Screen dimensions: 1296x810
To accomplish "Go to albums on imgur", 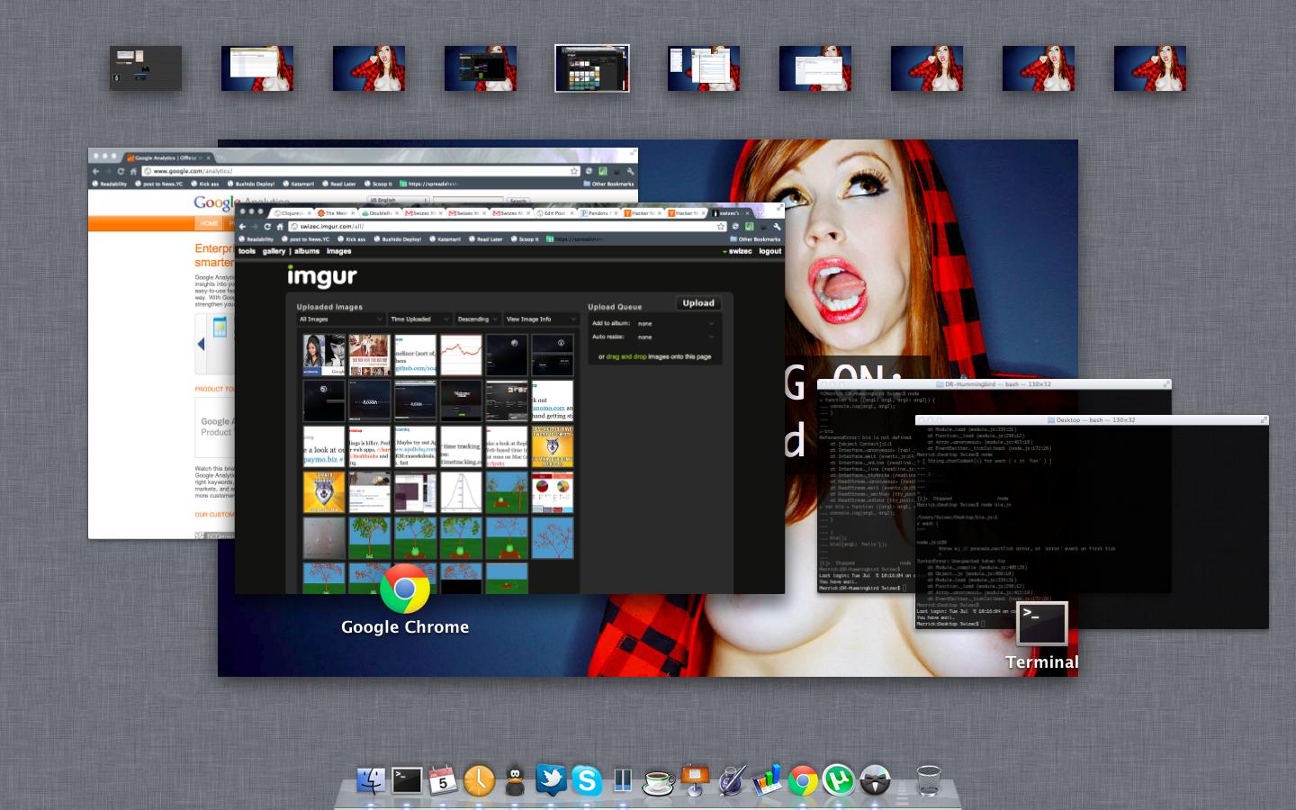I will 307,251.
